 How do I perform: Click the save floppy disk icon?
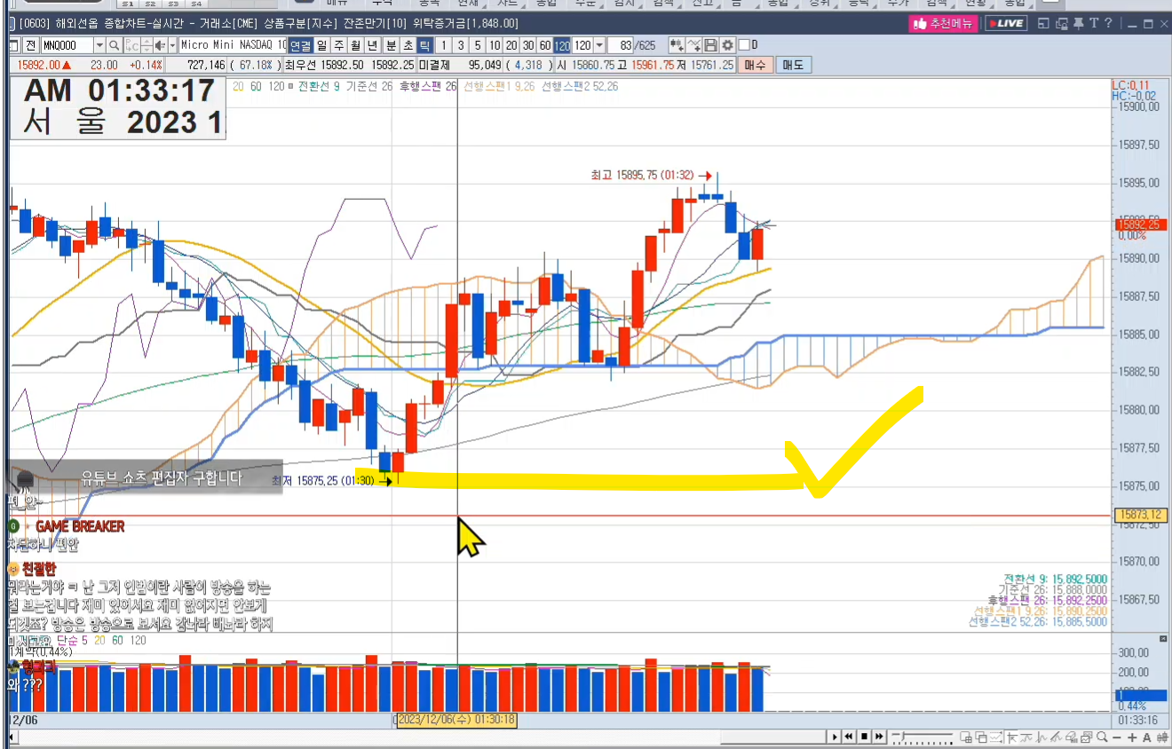tap(710, 45)
